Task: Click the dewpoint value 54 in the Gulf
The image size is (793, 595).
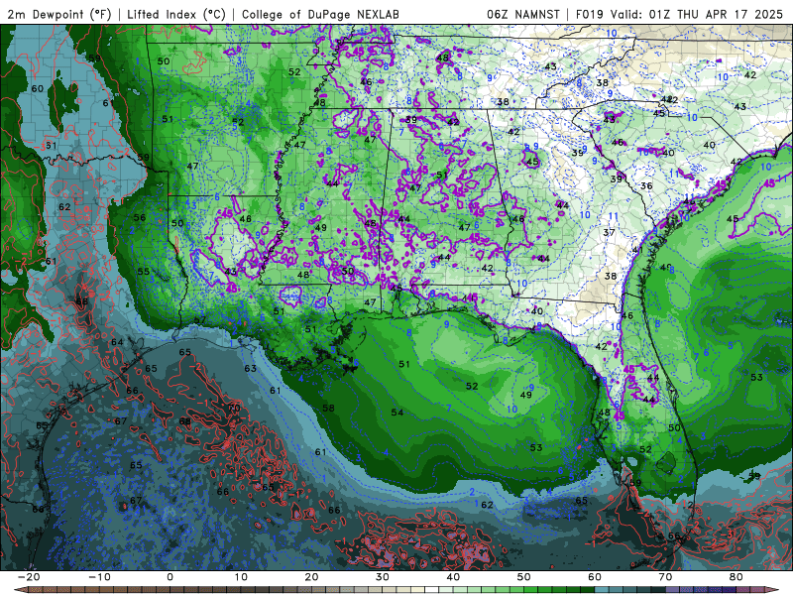Action: click(397, 413)
